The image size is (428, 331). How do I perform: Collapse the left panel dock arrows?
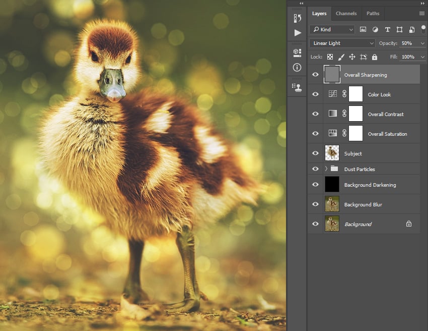(x=300, y=3)
